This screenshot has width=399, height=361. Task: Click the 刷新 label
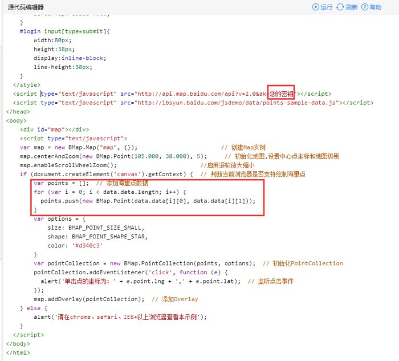point(352,7)
